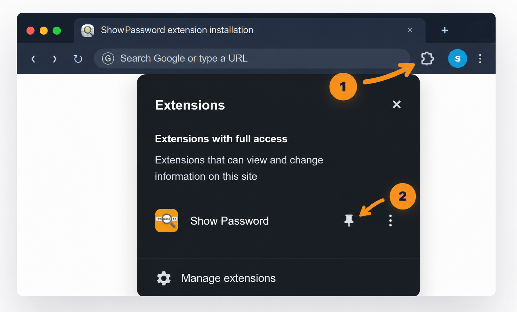Viewport: 517px width, 312px height.
Task: Close the ShowPassword extension installation tab
Action: coord(410,30)
